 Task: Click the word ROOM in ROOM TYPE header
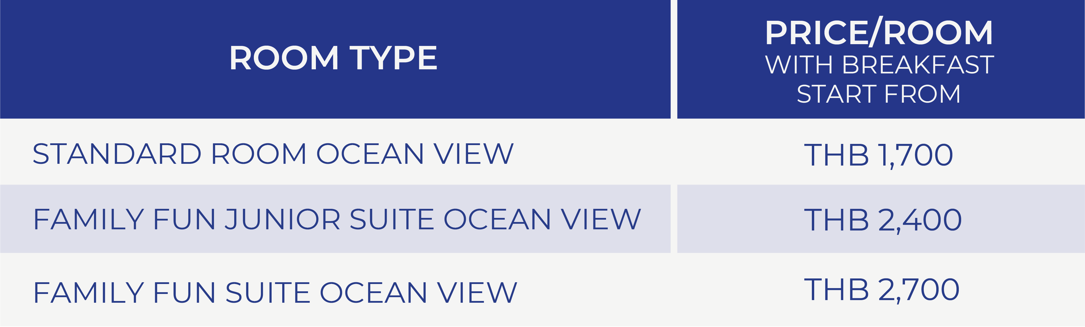284,58
